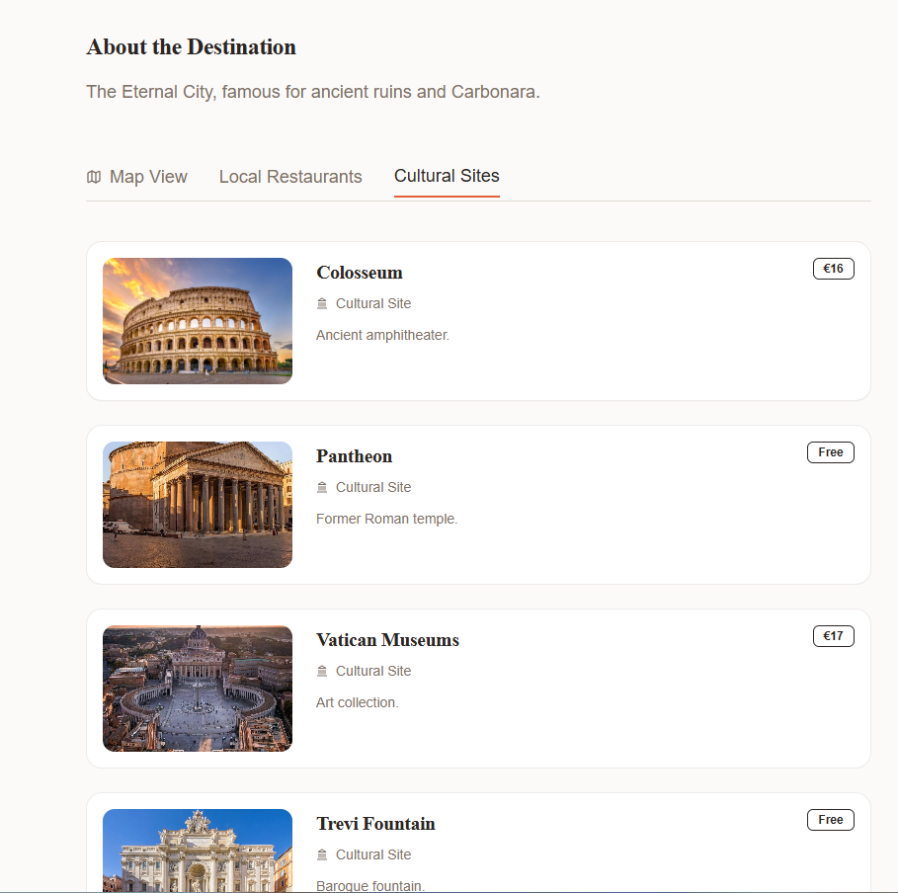Screen dimensions: 898x893
Task: Click the €17 price badge
Action: point(833,636)
